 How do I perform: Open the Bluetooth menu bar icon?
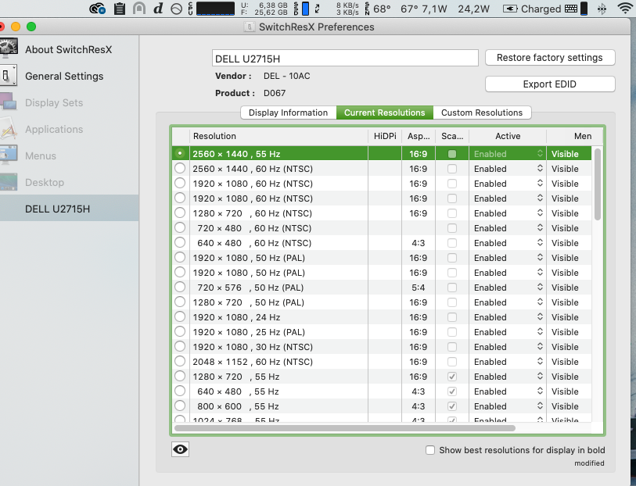click(x=602, y=9)
